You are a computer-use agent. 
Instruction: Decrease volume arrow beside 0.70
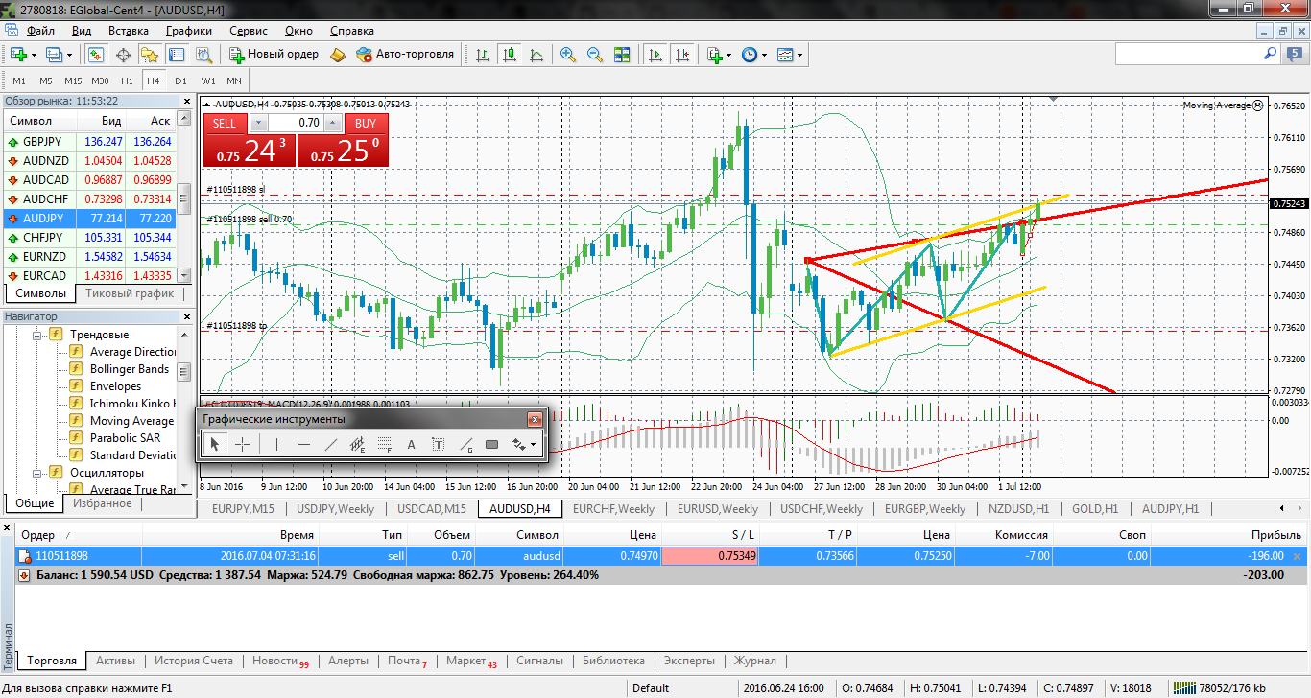point(258,123)
